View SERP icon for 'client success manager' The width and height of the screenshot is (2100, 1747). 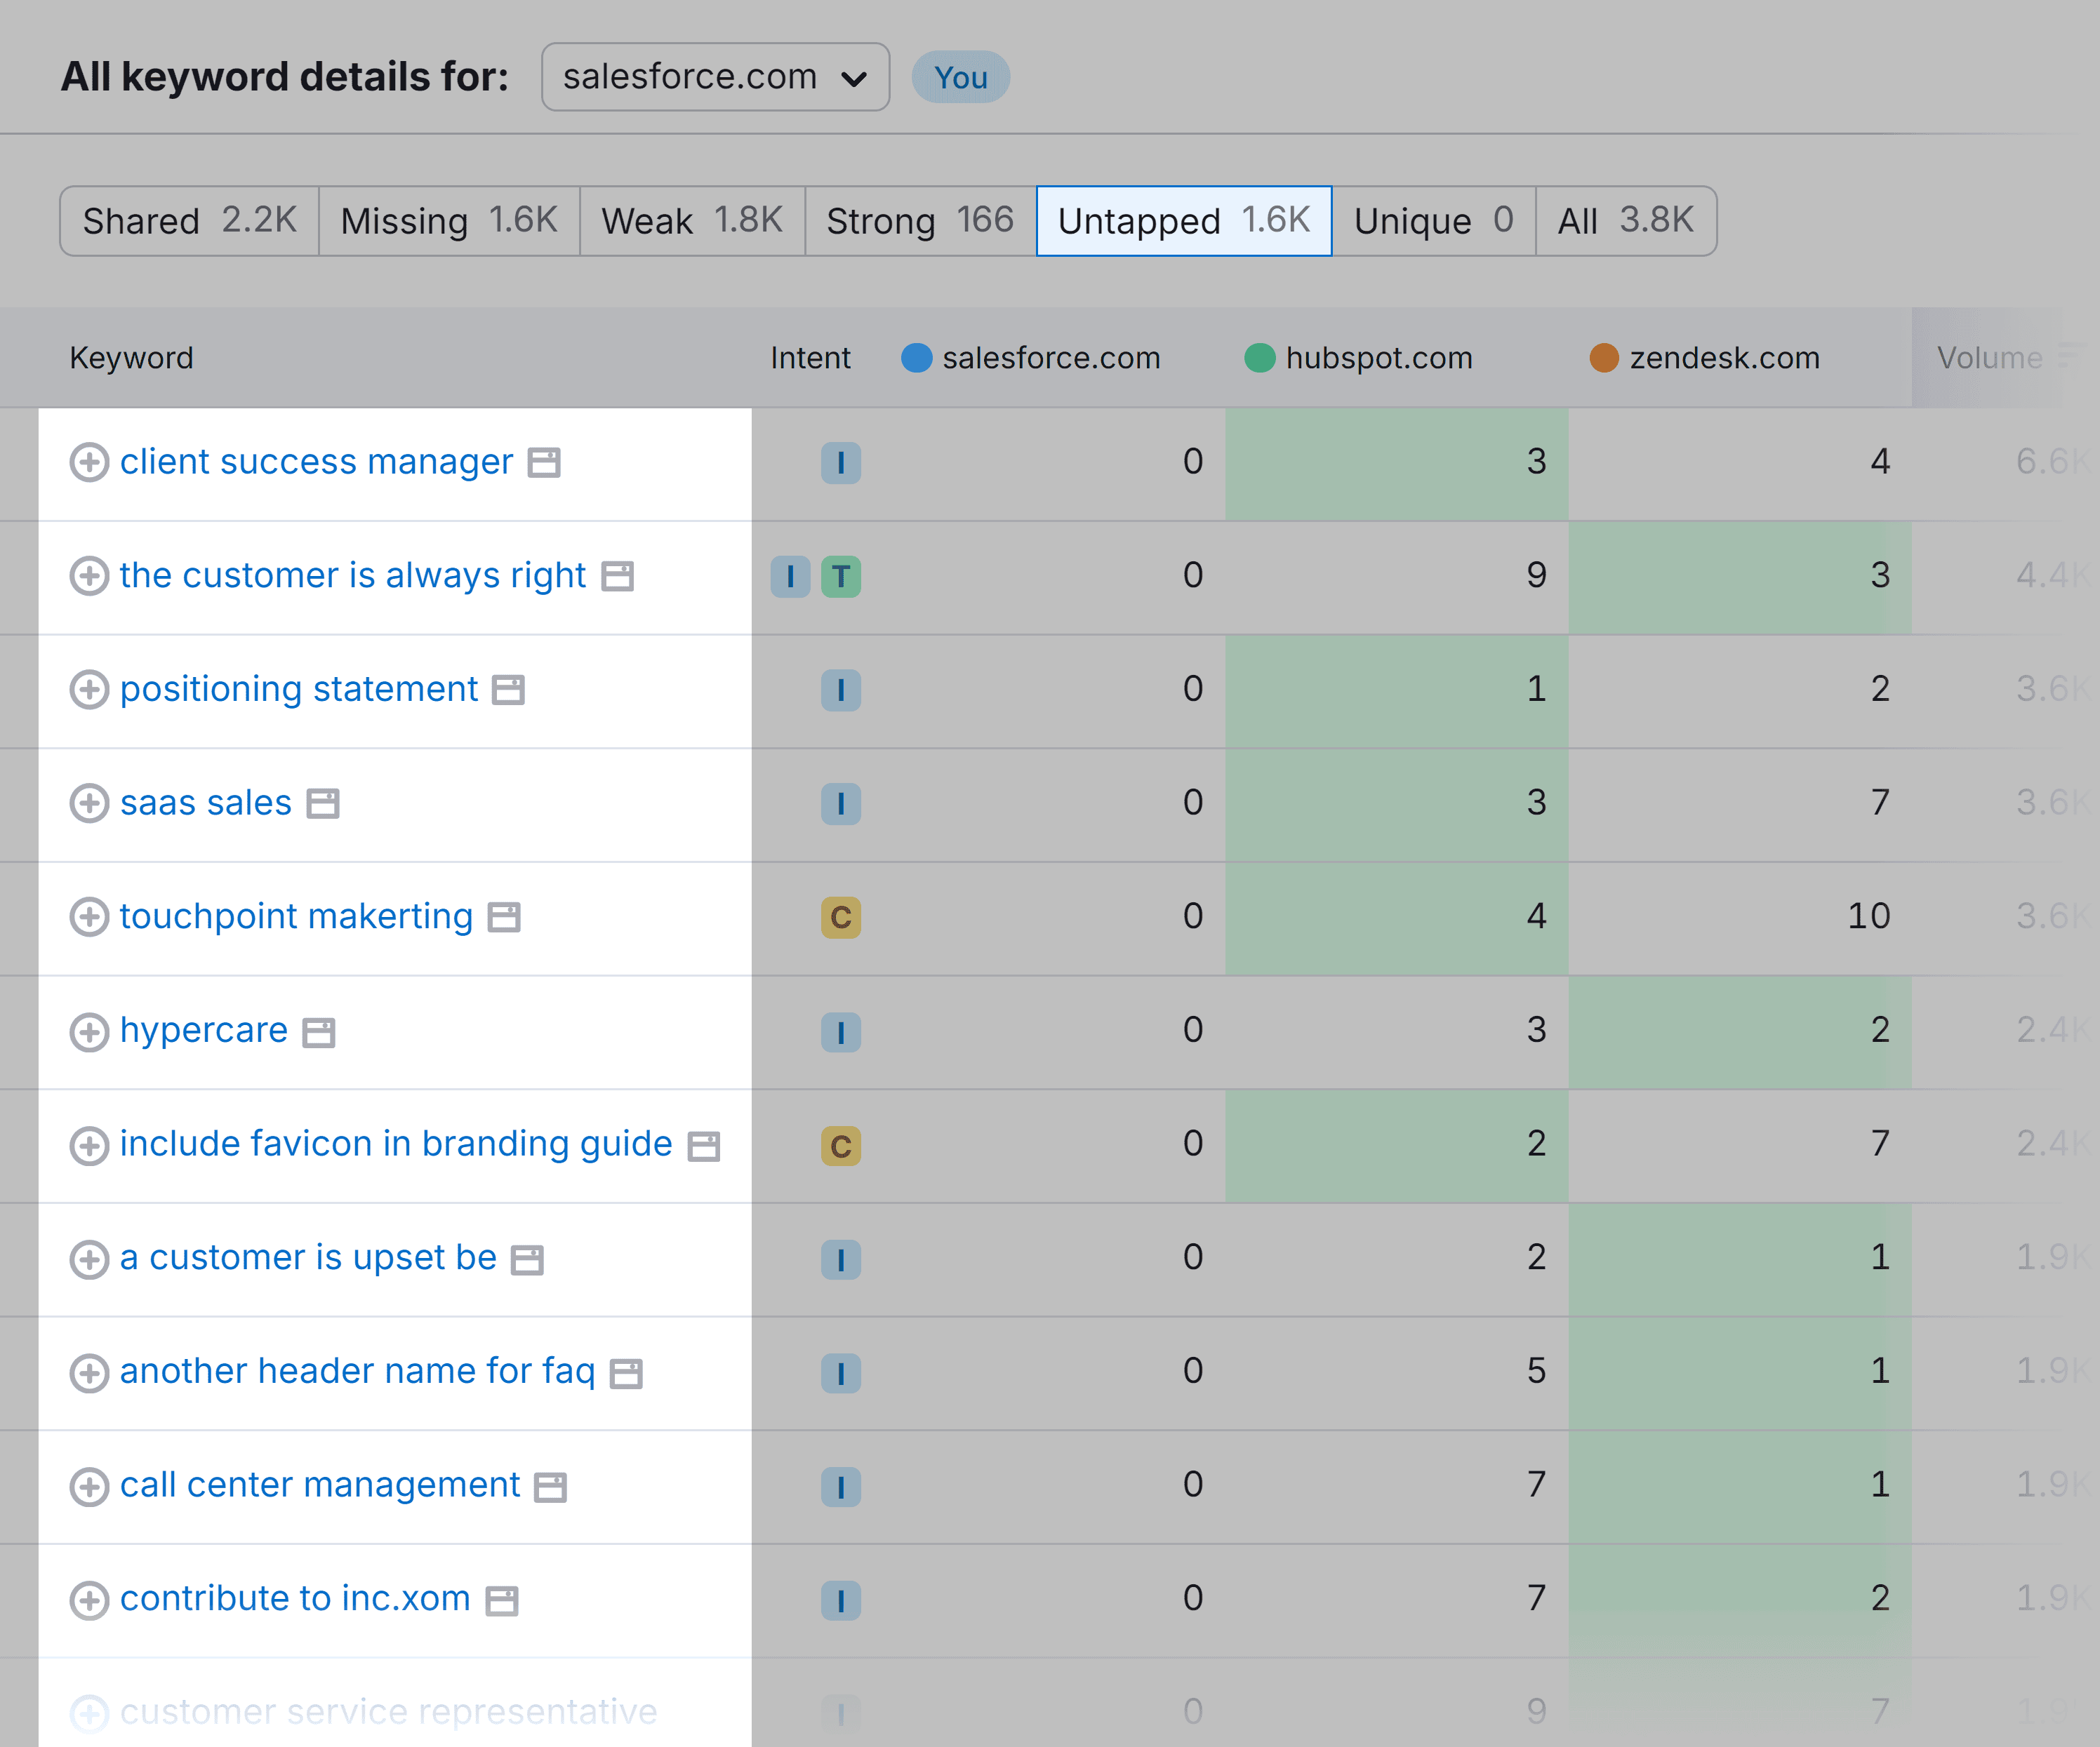click(544, 463)
